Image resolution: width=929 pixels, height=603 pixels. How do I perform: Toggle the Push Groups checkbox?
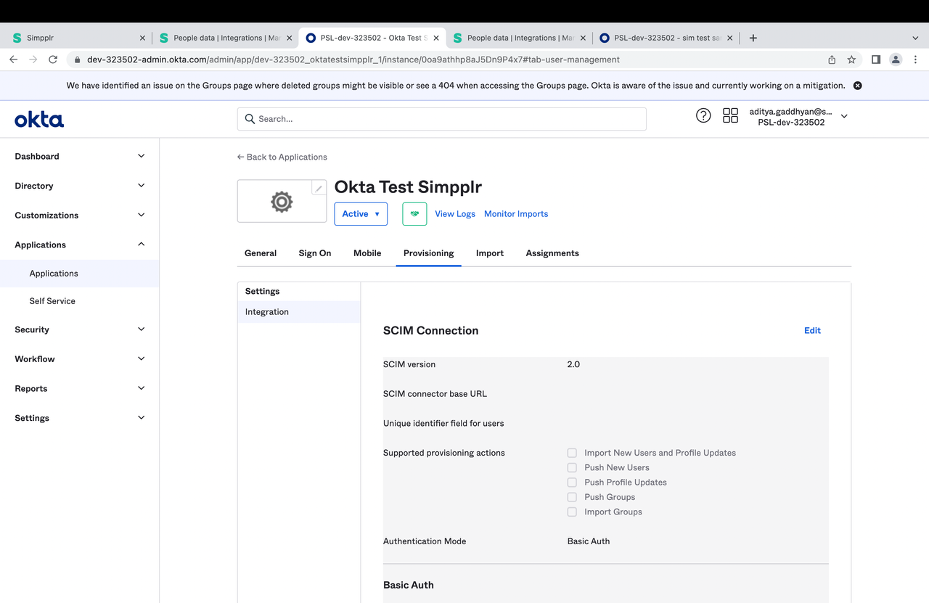(x=572, y=497)
